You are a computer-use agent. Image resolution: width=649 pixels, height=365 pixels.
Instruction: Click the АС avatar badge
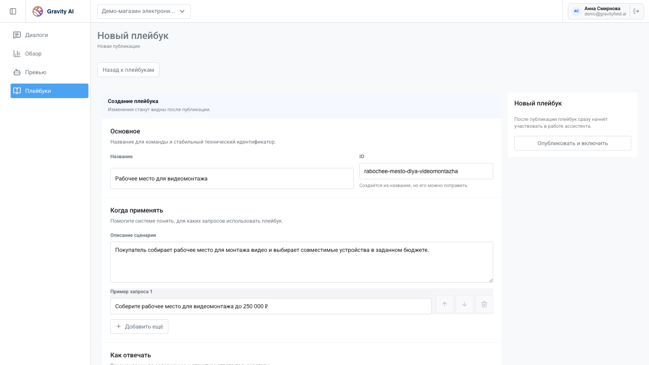[x=576, y=11]
